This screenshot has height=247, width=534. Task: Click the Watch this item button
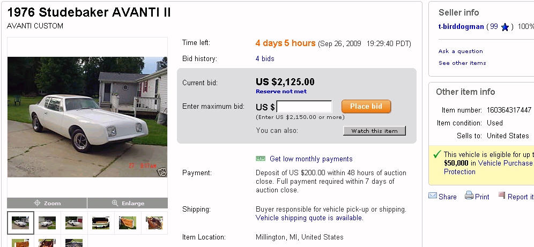click(374, 131)
